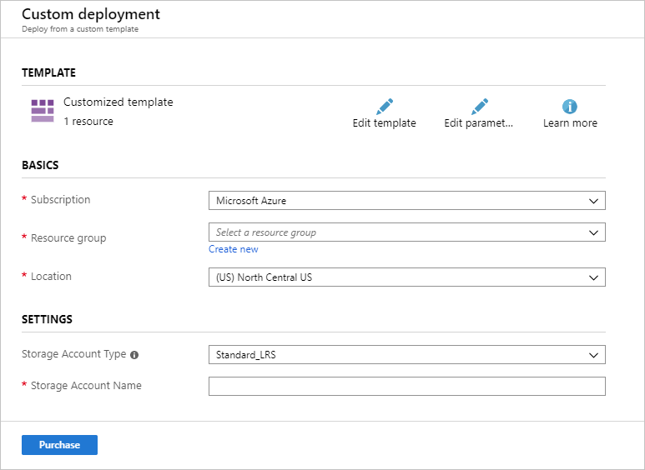
Task: Click the Storage Account Type label
Action: tap(74, 354)
